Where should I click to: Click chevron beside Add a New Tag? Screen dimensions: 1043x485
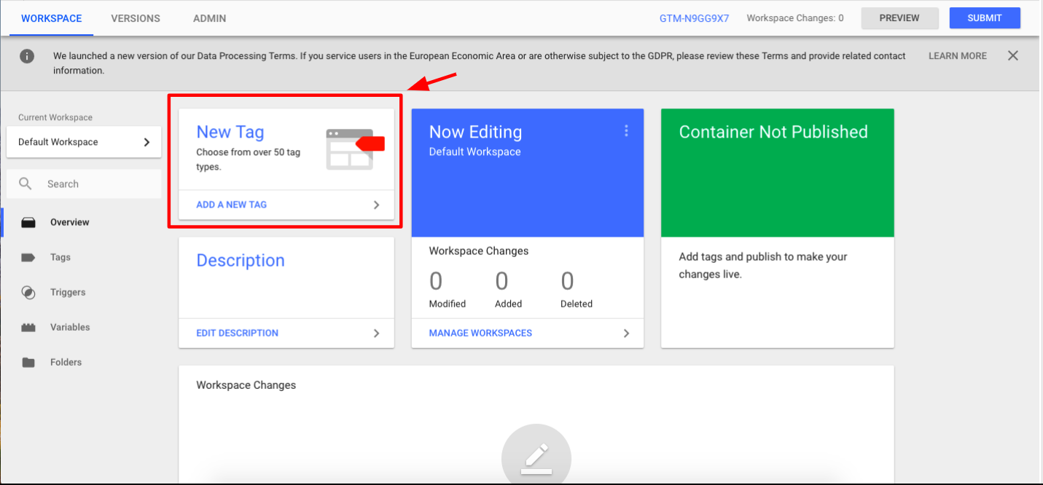pyautogui.click(x=376, y=205)
